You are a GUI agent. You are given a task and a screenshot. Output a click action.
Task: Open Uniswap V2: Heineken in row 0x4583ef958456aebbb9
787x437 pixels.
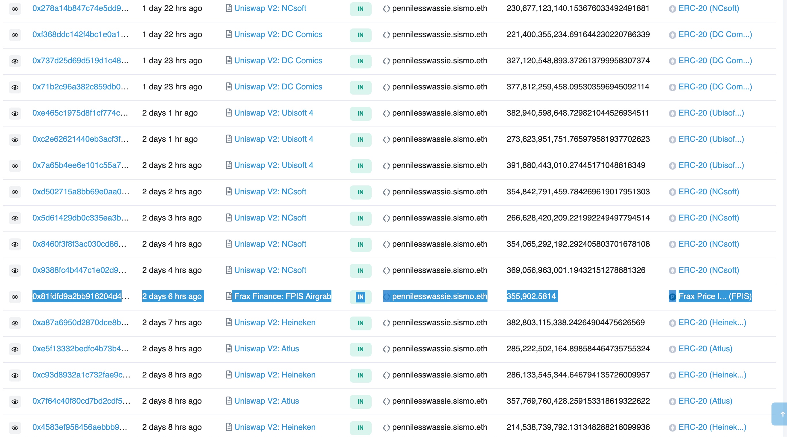[275, 427]
